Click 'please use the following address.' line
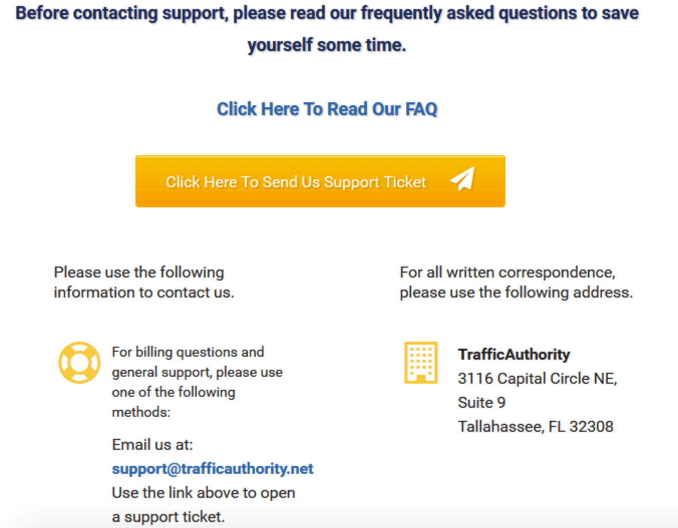This screenshot has width=678, height=528. tap(516, 292)
